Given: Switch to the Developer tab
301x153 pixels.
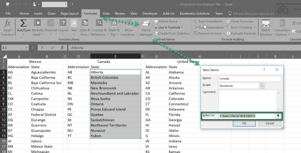Looking at the screenshot, I should 150,14.
